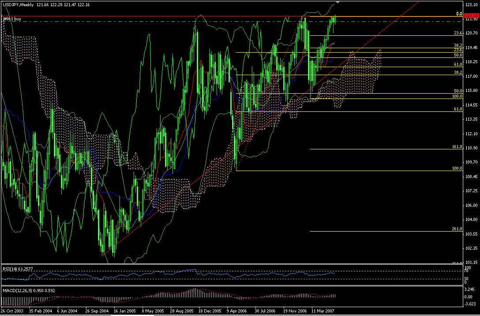Select the '#861 buy' order label
Viewport: 480px width, 316px height.
12,19
